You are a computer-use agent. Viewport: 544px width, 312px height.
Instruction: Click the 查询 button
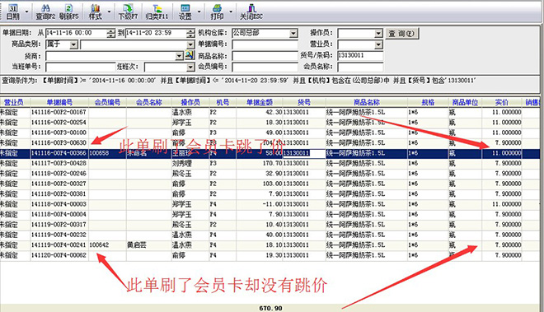[x=401, y=33]
